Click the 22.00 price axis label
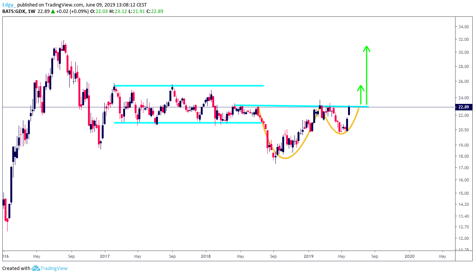475x275 pixels. pyautogui.click(x=464, y=115)
